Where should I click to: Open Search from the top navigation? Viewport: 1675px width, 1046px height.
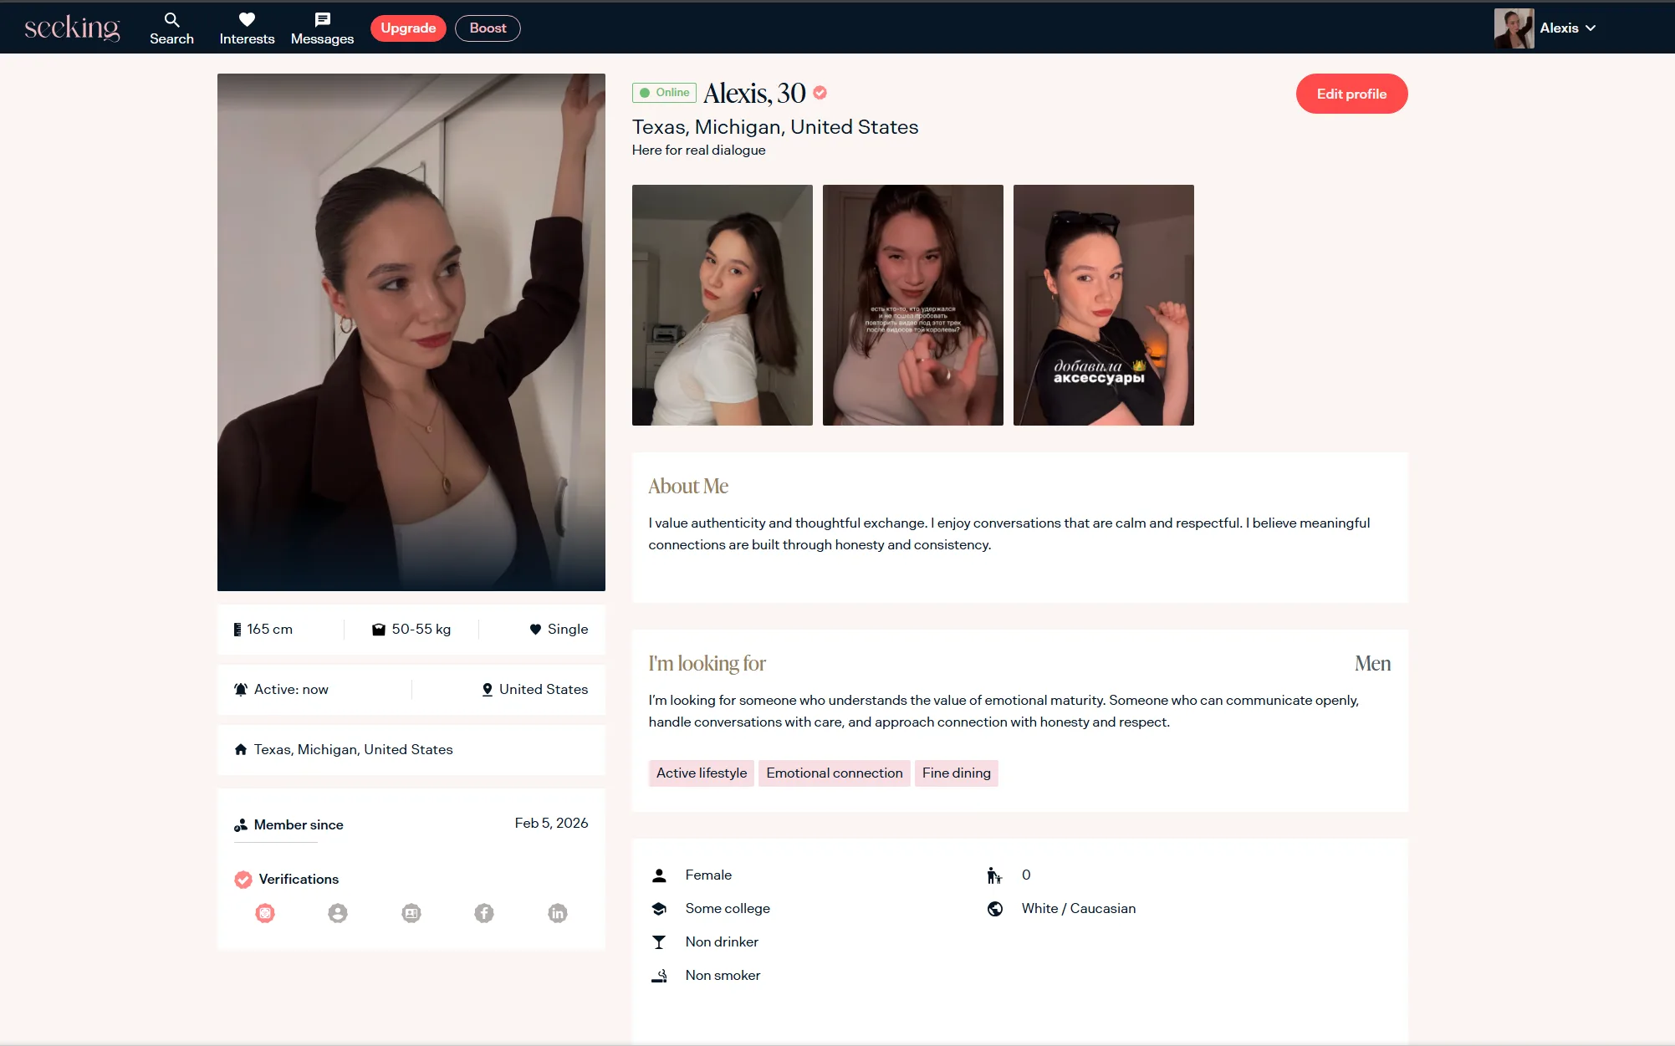pos(171,28)
